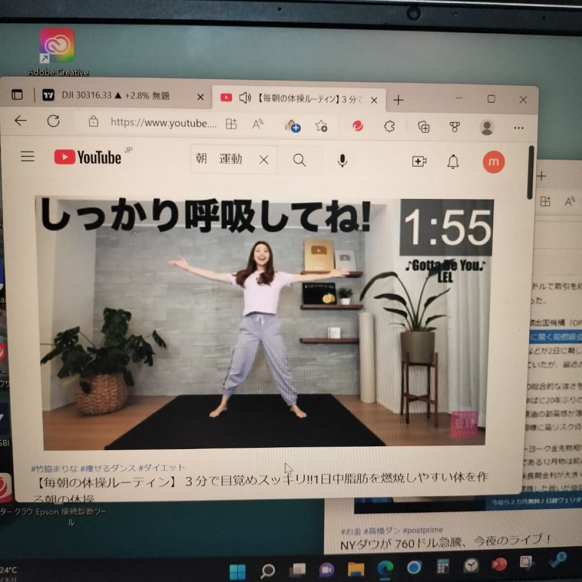Go back with browser back arrow
Viewport: 582px width, 582px height.
click(x=20, y=121)
